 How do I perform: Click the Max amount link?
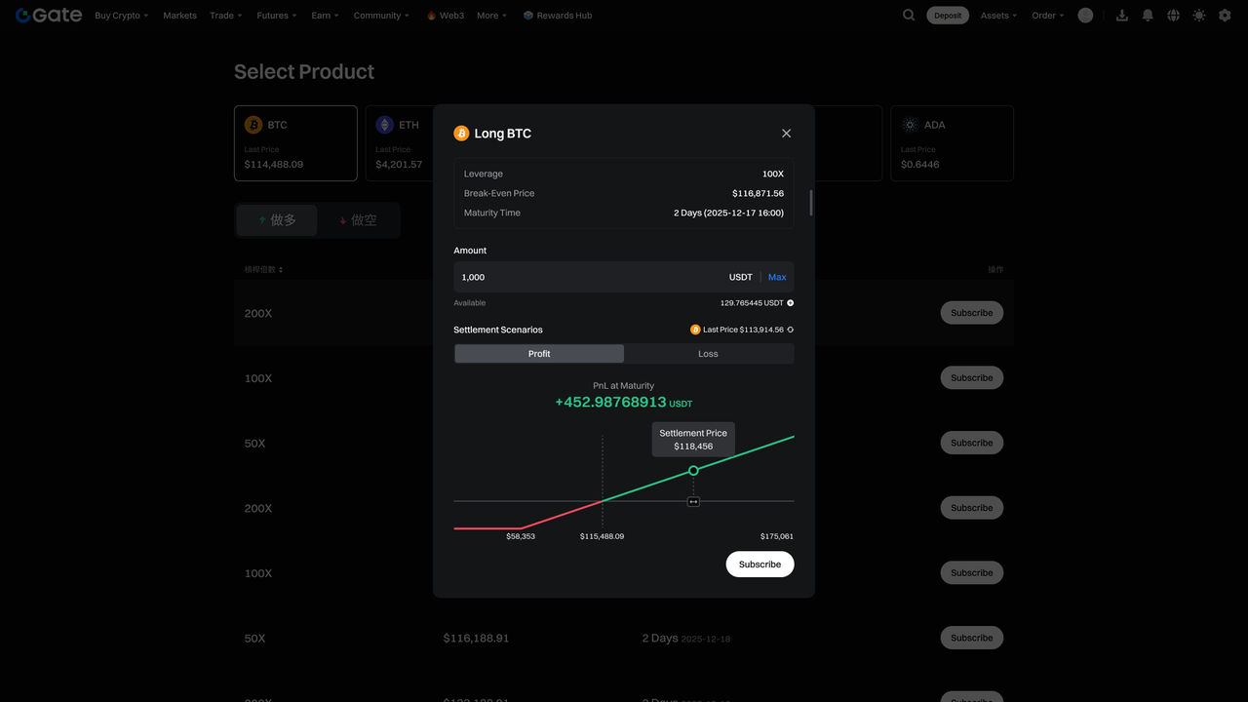[x=777, y=277]
